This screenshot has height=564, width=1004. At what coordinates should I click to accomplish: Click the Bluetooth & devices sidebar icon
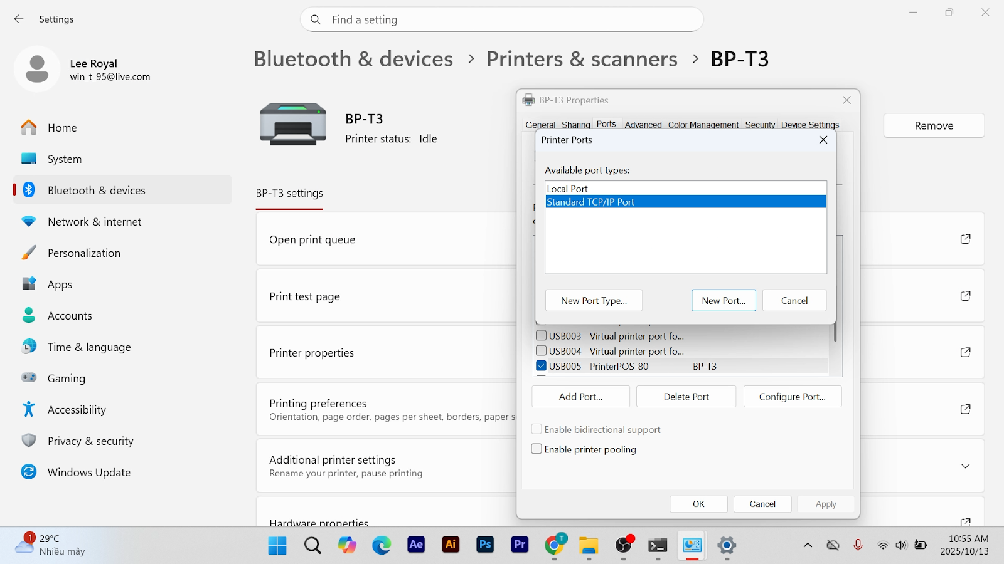pos(29,190)
